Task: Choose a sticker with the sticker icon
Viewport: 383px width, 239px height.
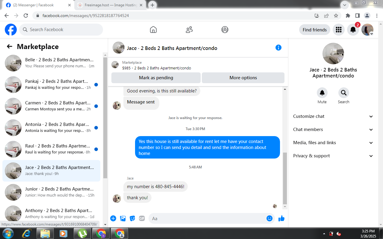Action: (132, 218)
